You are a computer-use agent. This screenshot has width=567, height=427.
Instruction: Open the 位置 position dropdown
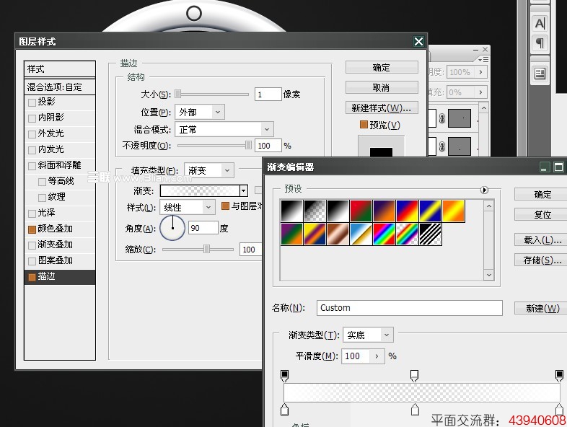coord(200,112)
